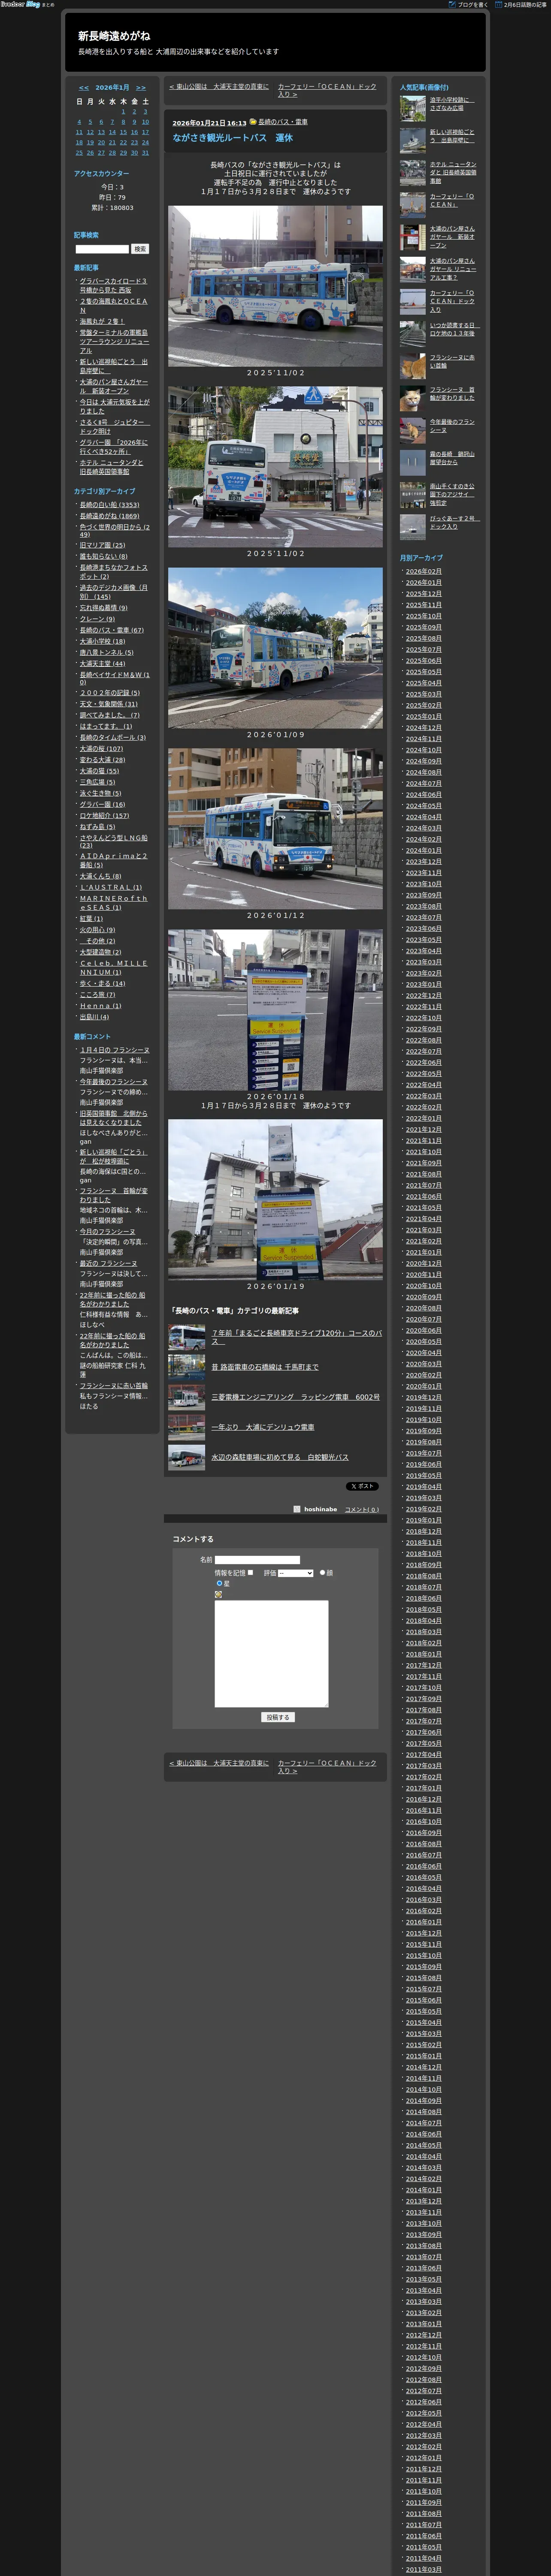Open recent post 海鳳丸が 2隻!

103,321
